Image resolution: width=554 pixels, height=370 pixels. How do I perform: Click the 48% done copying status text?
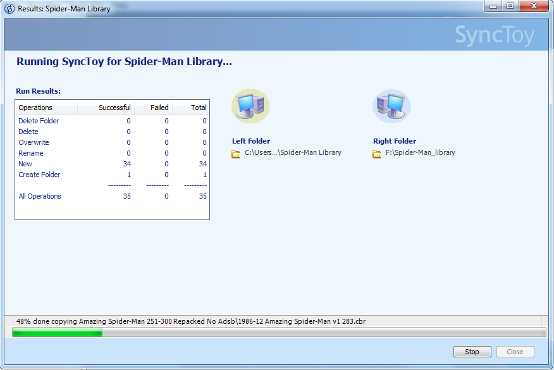[x=191, y=321]
